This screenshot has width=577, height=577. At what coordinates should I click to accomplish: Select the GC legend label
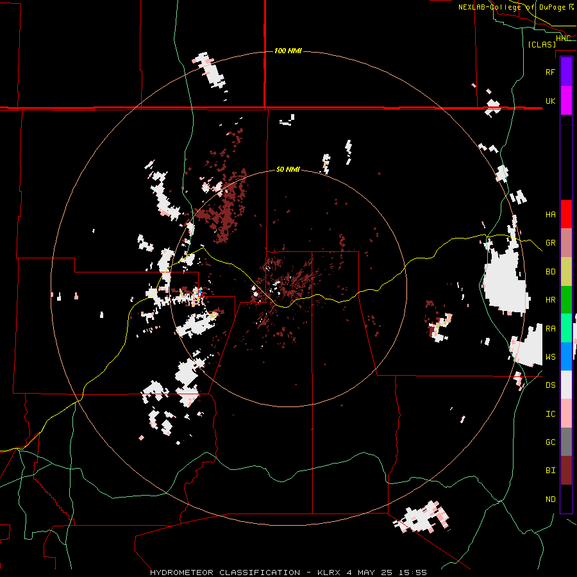coord(550,442)
